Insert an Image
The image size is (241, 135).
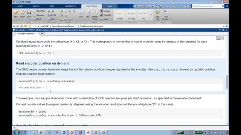tap(104, 19)
